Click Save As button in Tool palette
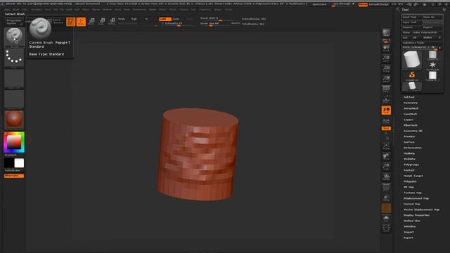Image resolution: width=450 pixels, height=253 pixels. (432, 17)
